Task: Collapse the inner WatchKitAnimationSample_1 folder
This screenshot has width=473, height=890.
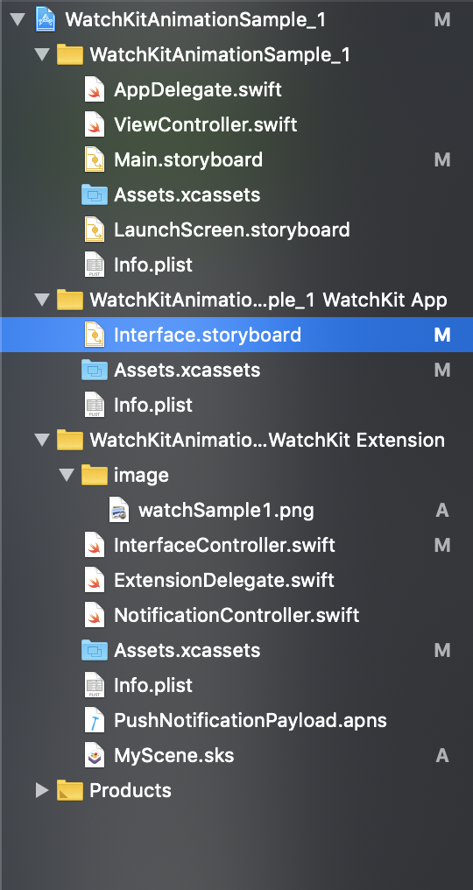Action: point(42,55)
